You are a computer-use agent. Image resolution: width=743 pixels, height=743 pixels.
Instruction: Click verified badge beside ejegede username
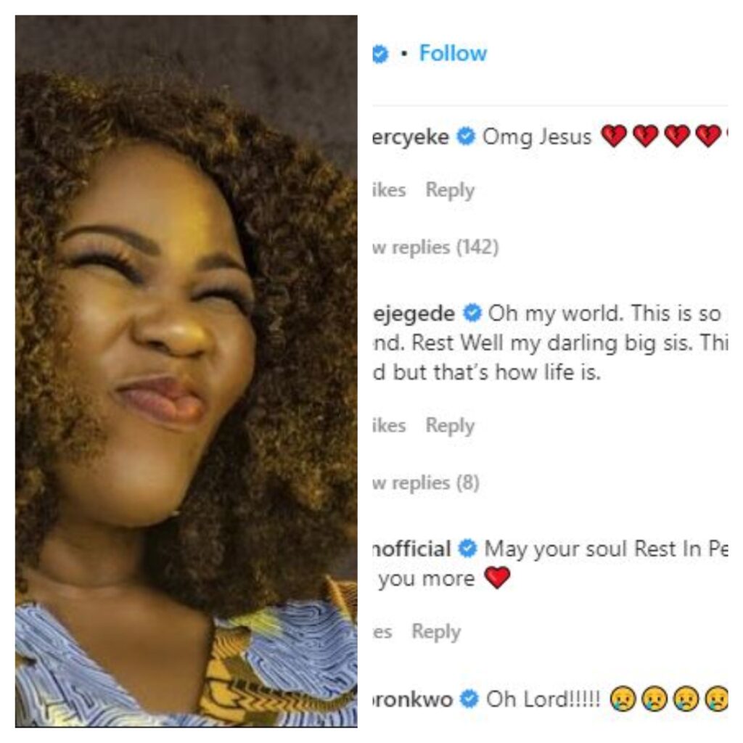pos(472,313)
